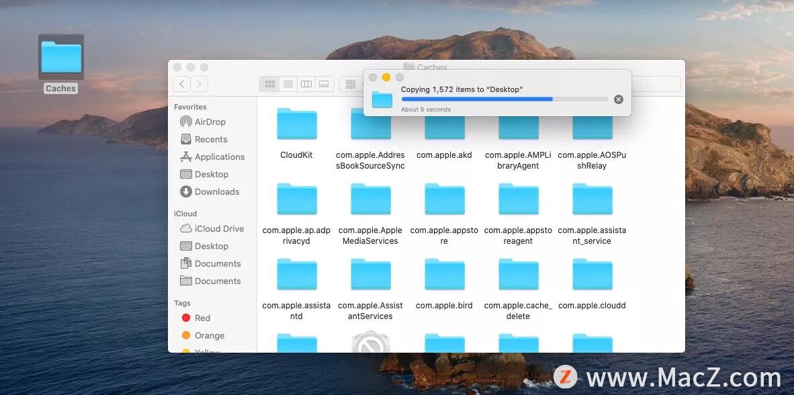Switch to list view

click(288, 84)
